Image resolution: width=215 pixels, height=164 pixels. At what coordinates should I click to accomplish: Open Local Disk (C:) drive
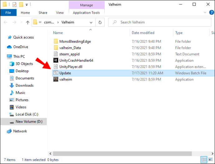[27, 114]
